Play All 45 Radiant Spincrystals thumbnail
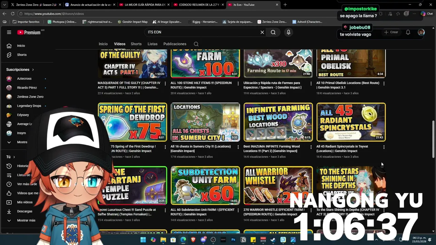Viewport: 436px width, 245px height. tap(351, 122)
